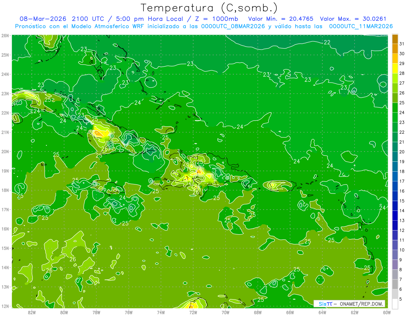Click the legend scale label "19"
This screenshot has width=411, height=317.
coord(402,162)
